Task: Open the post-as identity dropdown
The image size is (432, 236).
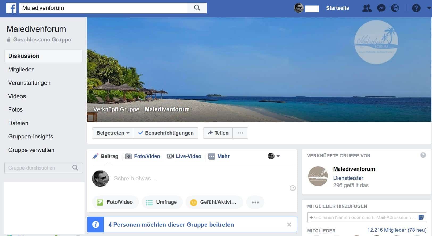Action: (274, 156)
